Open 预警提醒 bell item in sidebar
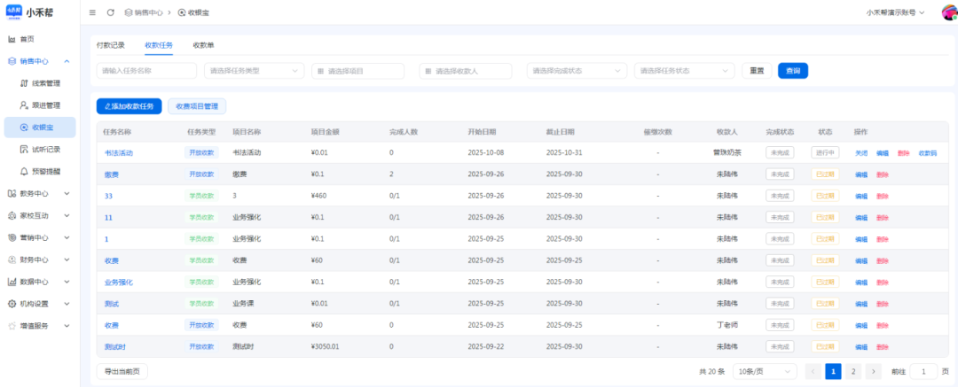 click(x=45, y=172)
